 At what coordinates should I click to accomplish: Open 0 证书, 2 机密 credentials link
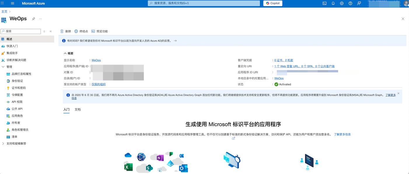284,60
